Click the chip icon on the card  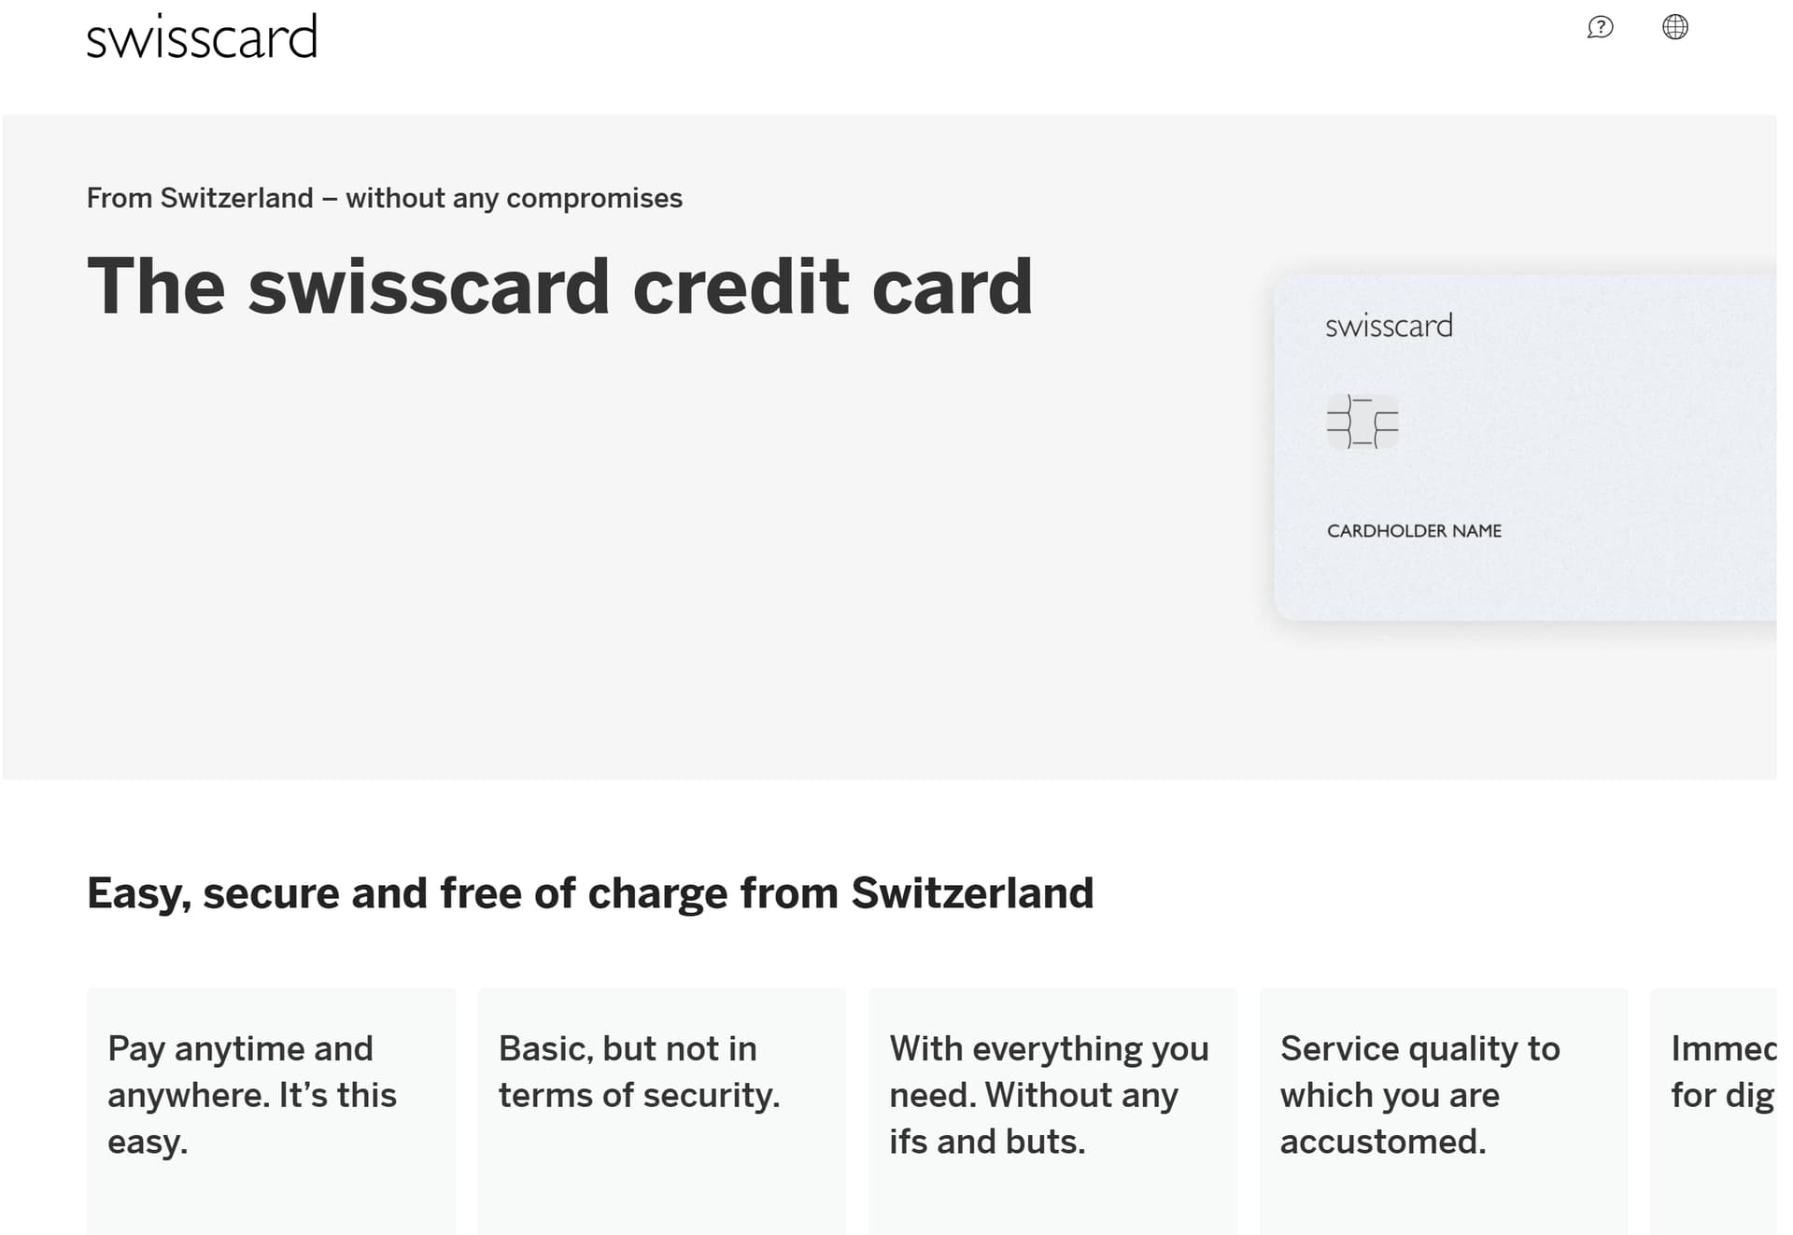coord(1362,422)
